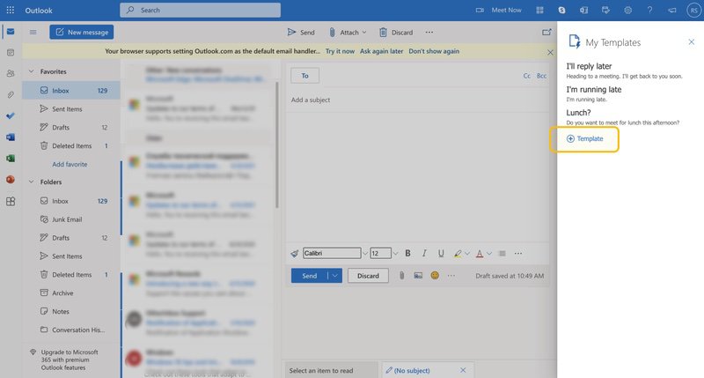This screenshot has height=378, width=704.
Task: Select the Junk Email folder
Action: click(x=66, y=219)
